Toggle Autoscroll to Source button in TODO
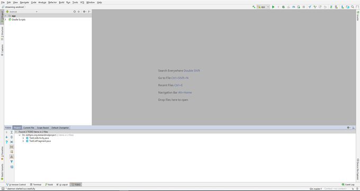Viewport: 360px width, 191px height. (12, 142)
